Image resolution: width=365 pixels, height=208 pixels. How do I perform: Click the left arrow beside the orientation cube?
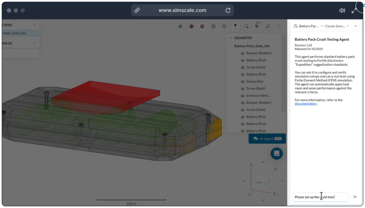(x=244, y=181)
